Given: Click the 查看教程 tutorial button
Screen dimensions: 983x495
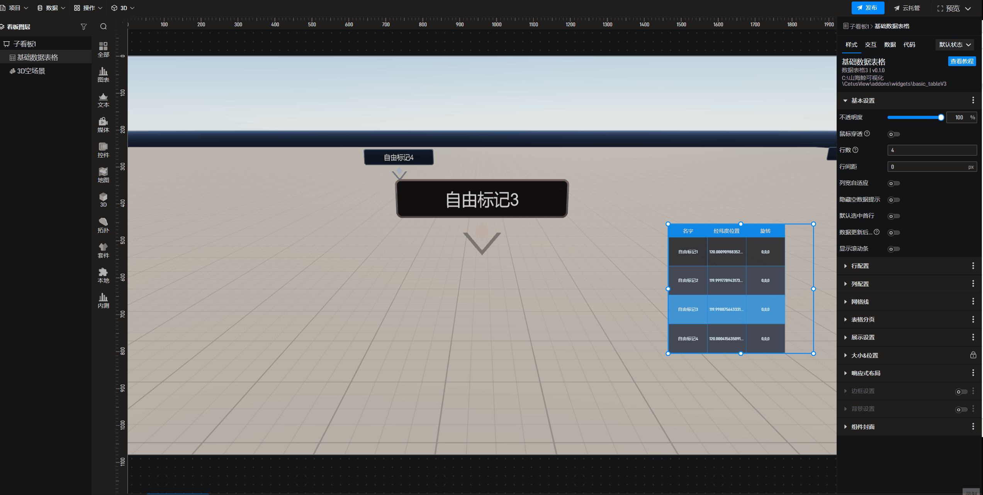Looking at the screenshot, I should click(962, 61).
